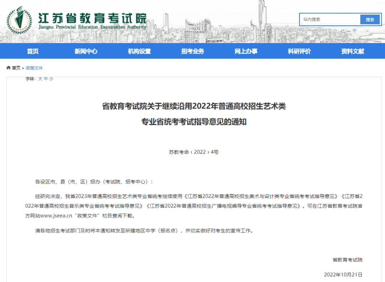
Task: Click the English name Jiangsu Provincial Education Examination Authority
Action: click(92, 27)
